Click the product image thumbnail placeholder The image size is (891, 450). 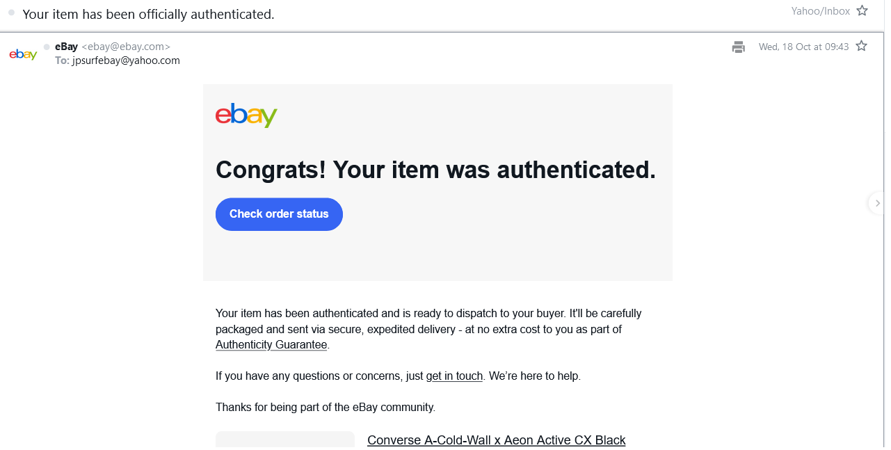tap(284, 440)
